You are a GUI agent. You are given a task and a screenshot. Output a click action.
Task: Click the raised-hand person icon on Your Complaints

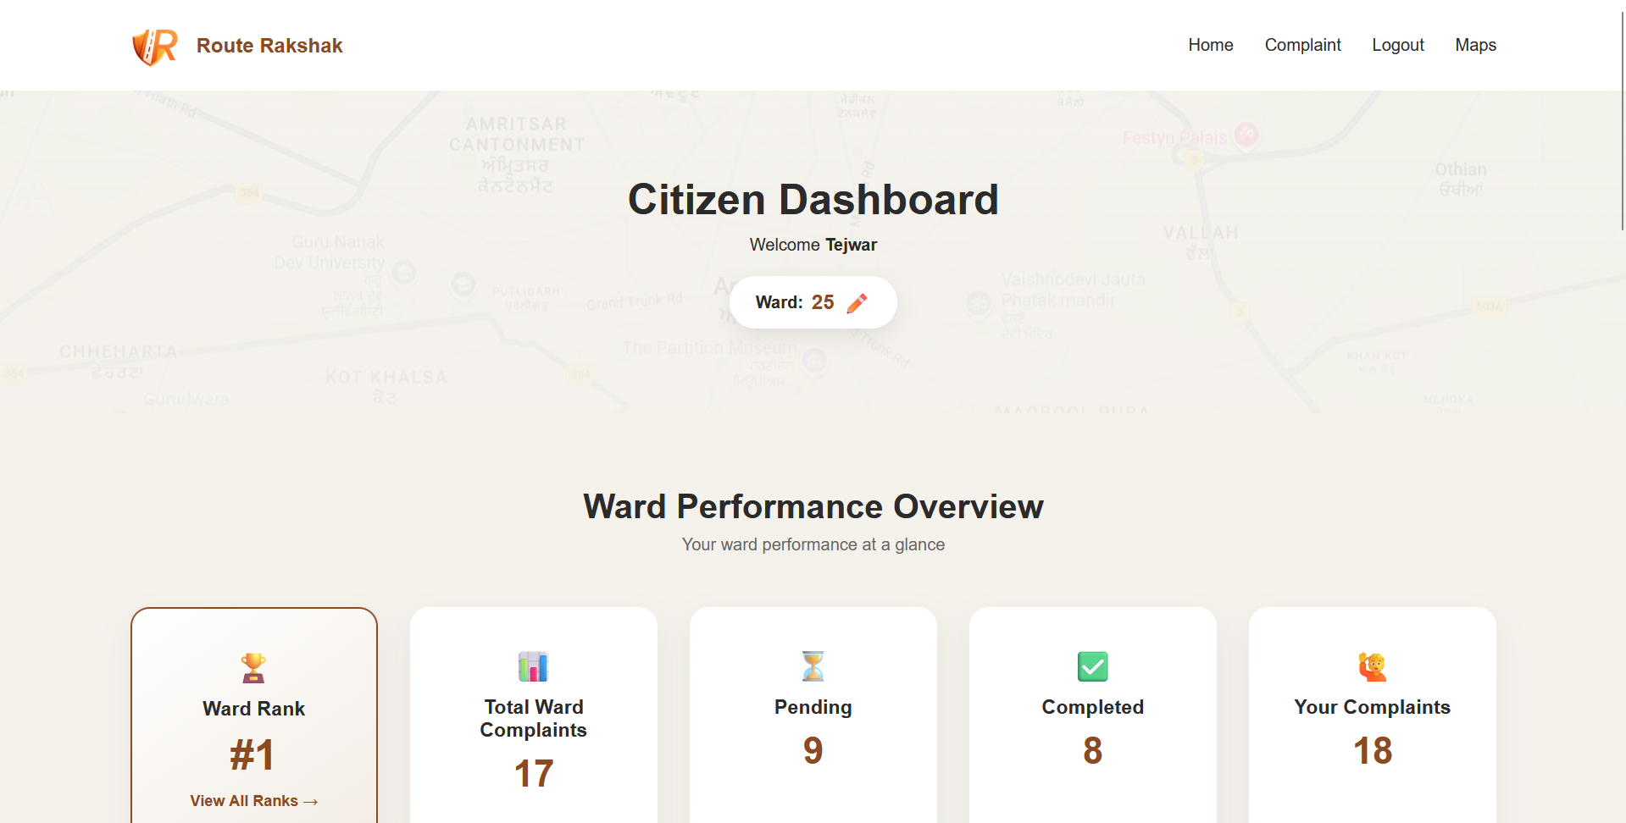click(x=1372, y=666)
